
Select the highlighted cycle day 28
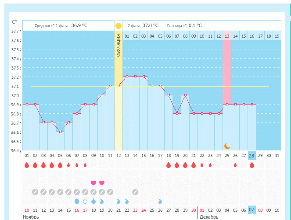pos(251,156)
